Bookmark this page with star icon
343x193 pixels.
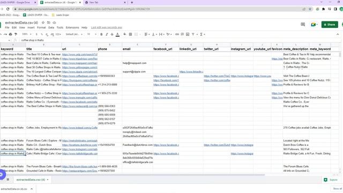click(310, 9)
